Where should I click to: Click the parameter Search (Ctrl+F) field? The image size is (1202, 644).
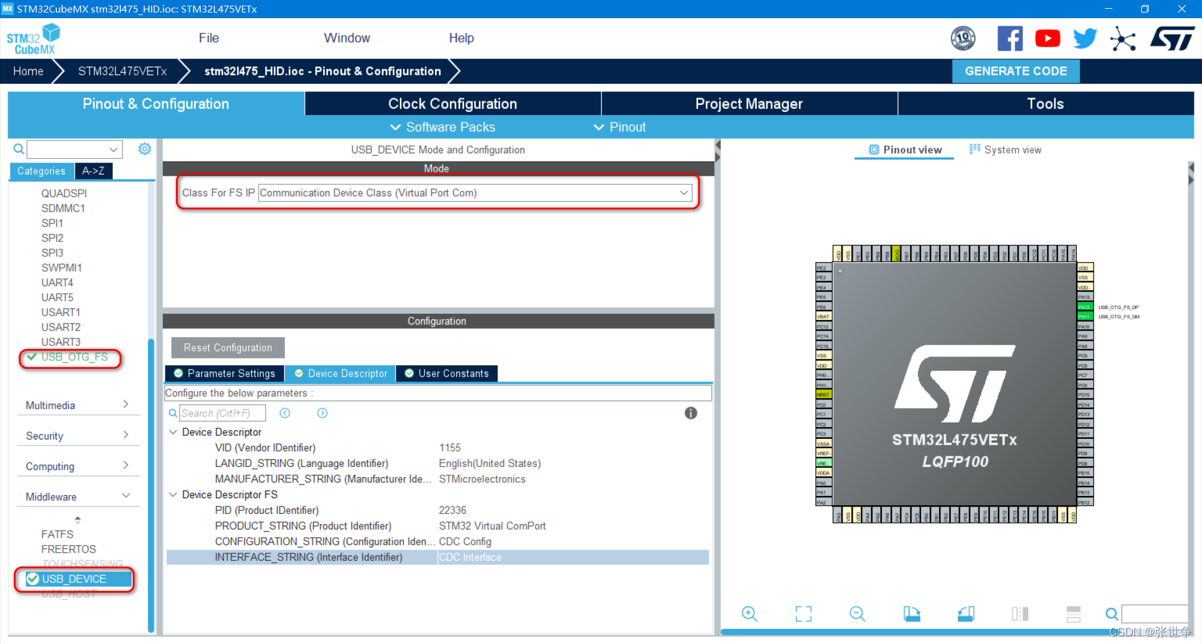222,413
